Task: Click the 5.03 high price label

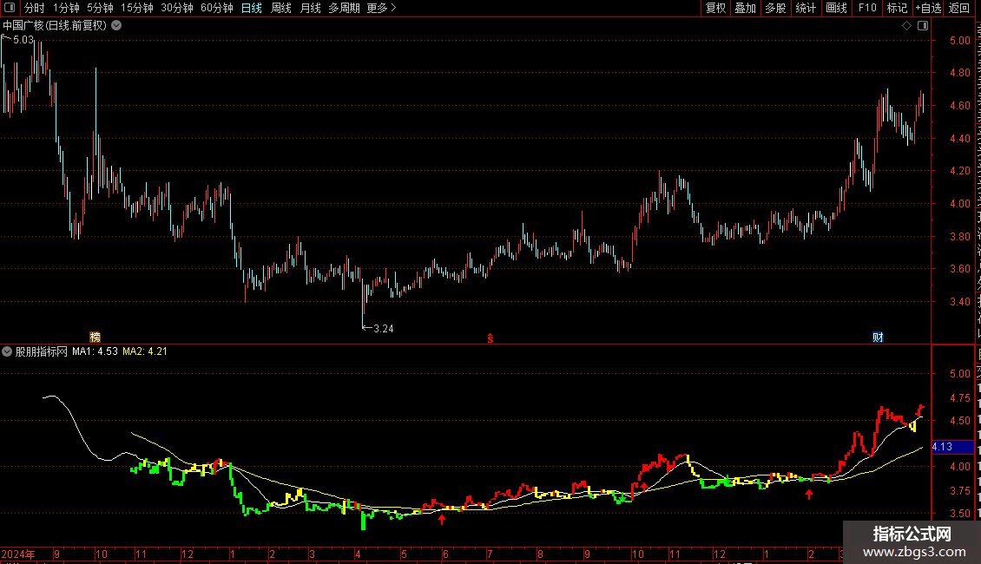Action: (23, 39)
